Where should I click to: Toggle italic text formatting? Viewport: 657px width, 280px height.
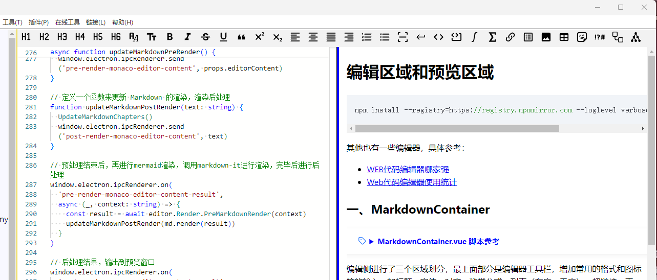tap(187, 37)
